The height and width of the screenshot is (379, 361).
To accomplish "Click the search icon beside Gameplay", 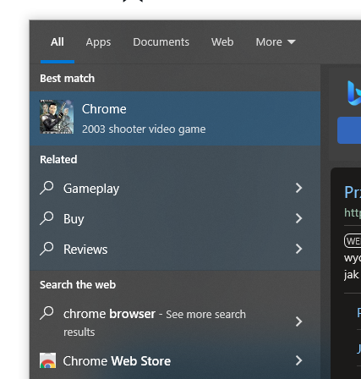I will click(46, 188).
